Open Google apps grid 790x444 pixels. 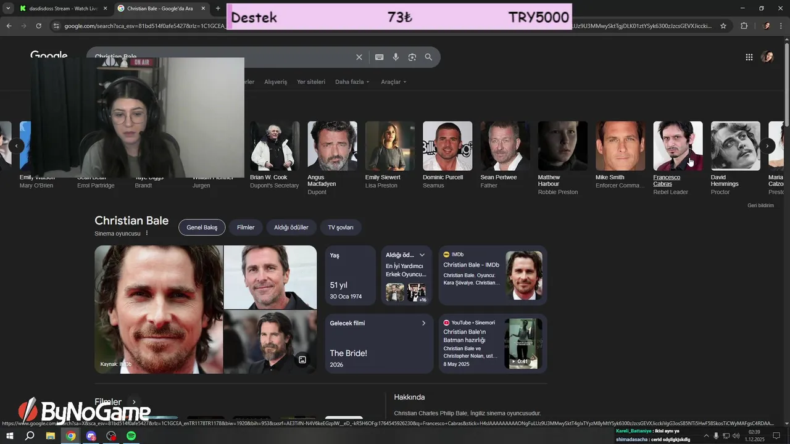(x=749, y=57)
